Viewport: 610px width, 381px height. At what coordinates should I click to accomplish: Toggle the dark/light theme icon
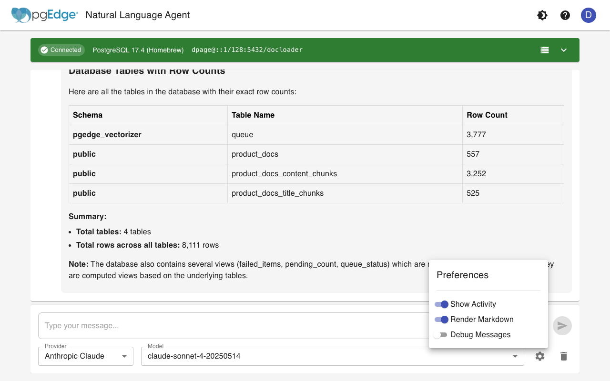tap(542, 15)
